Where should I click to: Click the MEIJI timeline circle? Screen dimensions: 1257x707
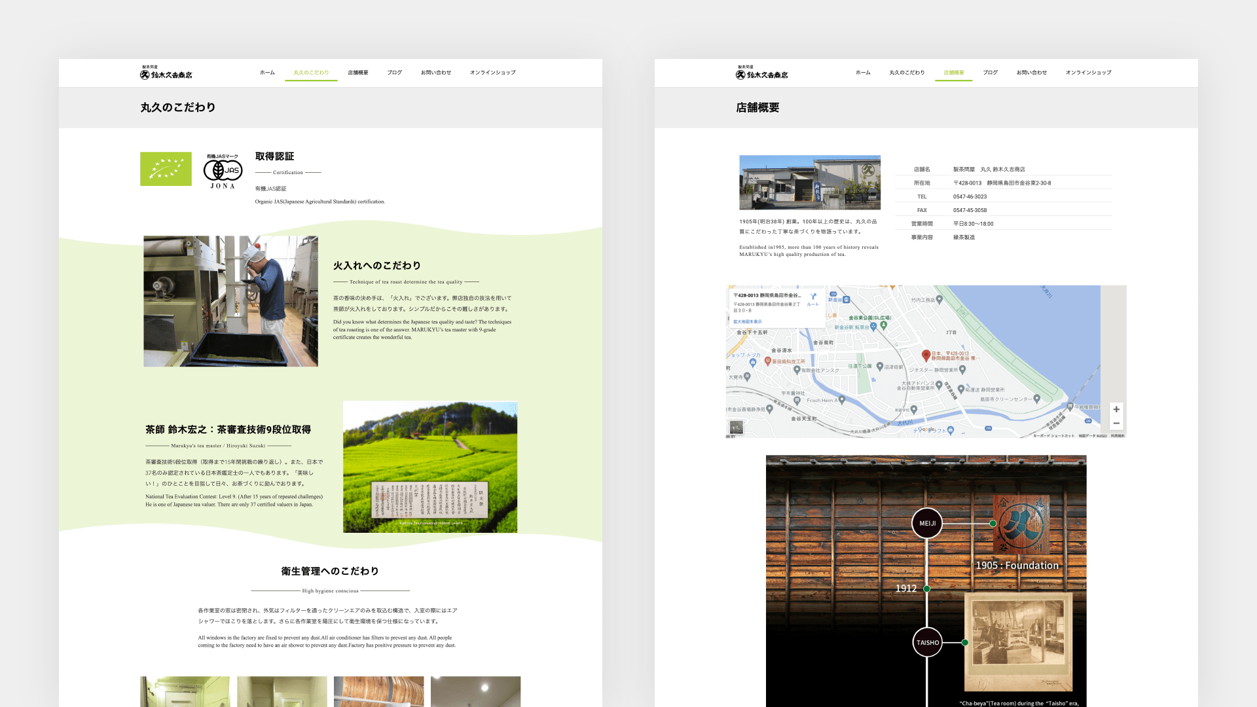coord(927,524)
